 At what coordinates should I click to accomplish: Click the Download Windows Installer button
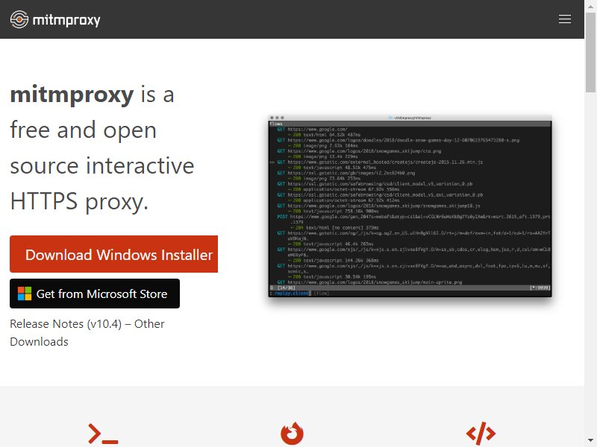[x=114, y=254]
